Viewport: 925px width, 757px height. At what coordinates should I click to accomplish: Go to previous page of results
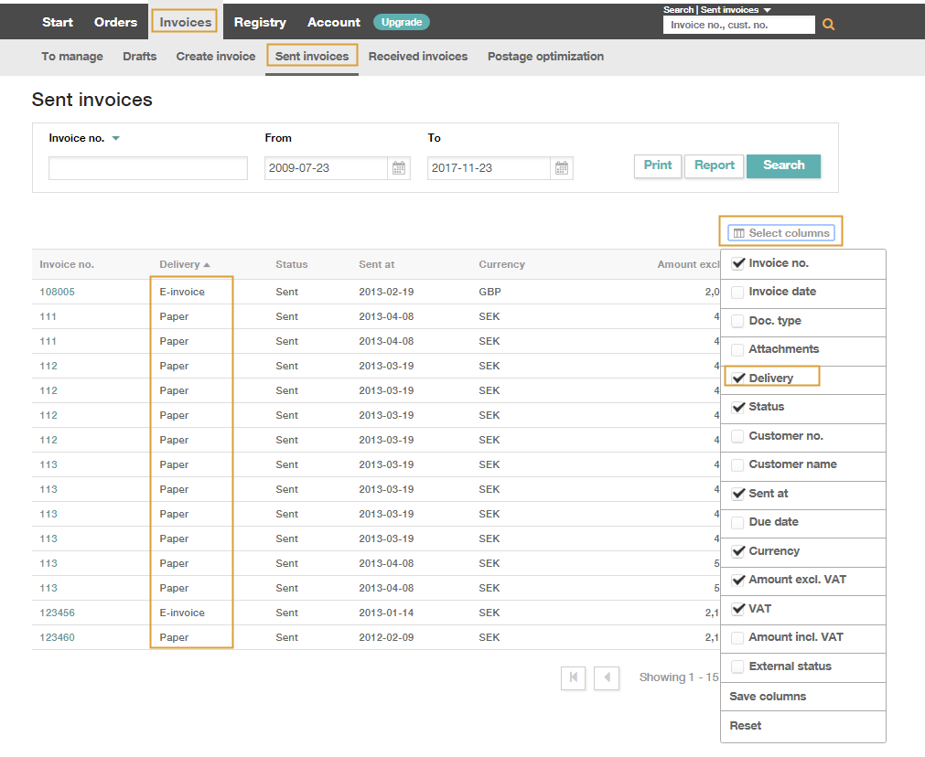[607, 677]
